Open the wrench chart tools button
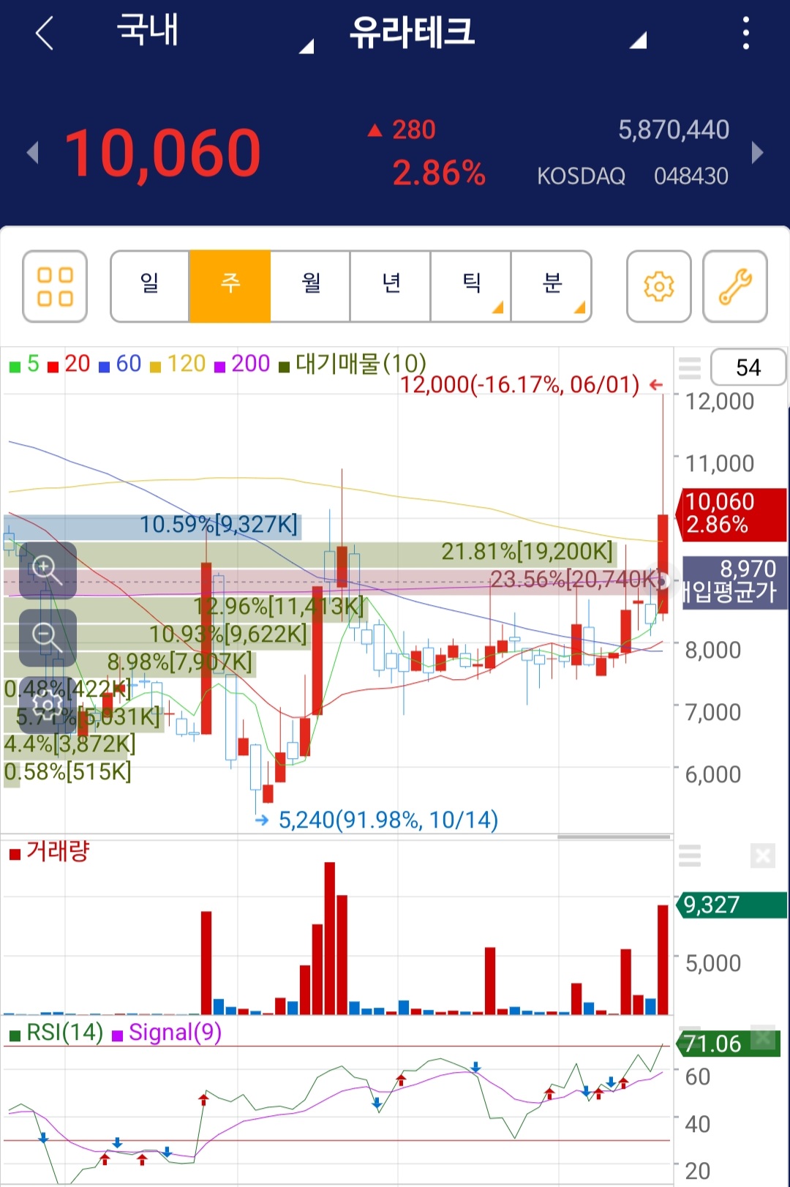The width and height of the screenshot is (790, 1187). 734,286
